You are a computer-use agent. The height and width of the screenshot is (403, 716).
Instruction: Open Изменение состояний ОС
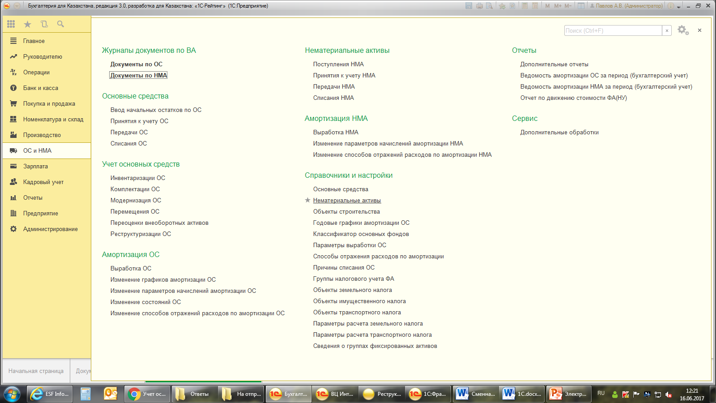pos(145,302)
